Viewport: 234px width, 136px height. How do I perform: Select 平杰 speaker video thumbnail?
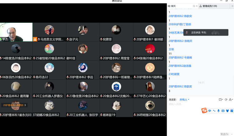tap(16, 32)
